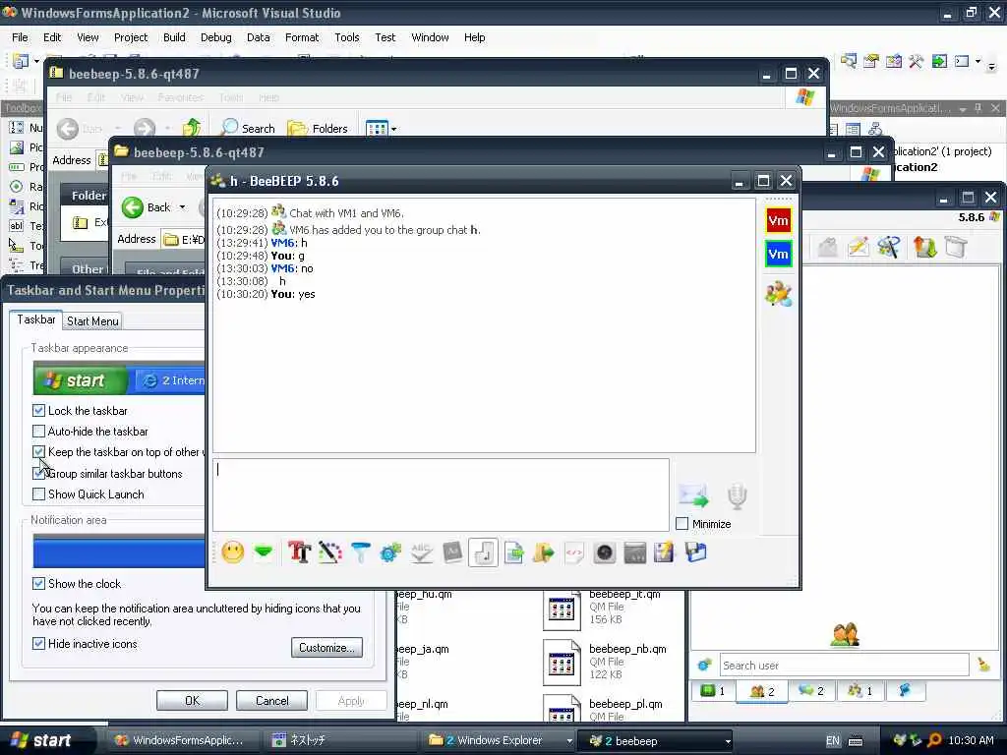
Task: Click Cancel in Taskbar Properties dialog
Action: pos(271,700)
